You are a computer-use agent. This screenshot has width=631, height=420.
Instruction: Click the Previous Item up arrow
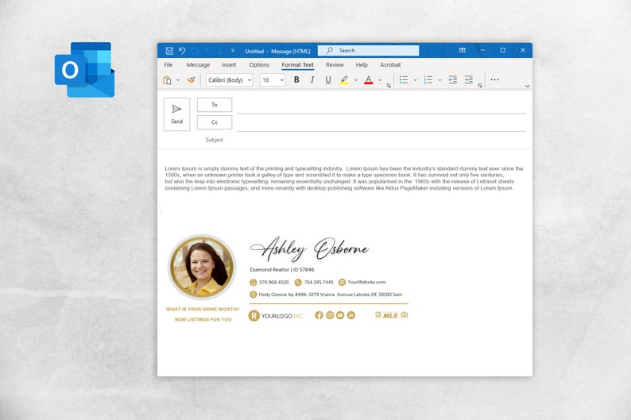(207, 51)
